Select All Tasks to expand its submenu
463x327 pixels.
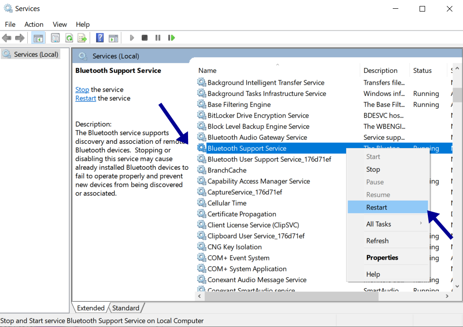click(379, 224)
